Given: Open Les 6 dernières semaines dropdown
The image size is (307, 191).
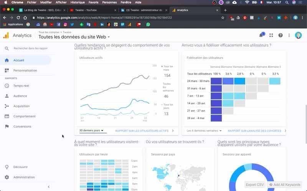Looking at the screenshot, I should tap(204, 131).
